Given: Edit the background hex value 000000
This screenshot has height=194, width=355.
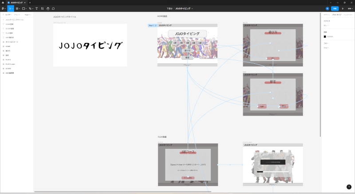Looking at the screenshot, I should coord(330,36).
